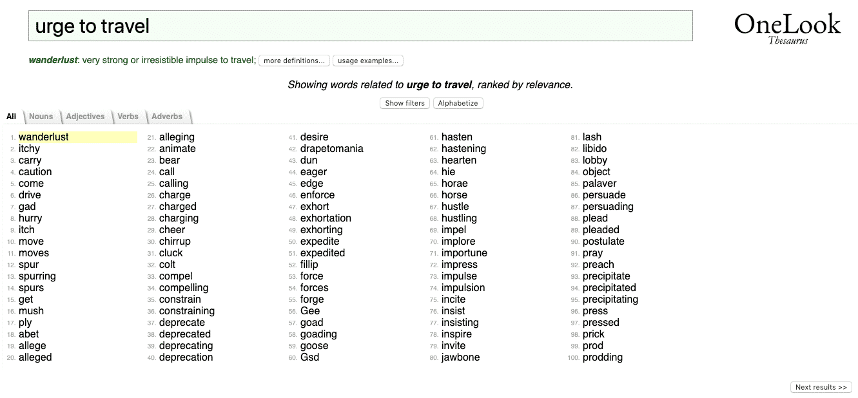The height and width of the screenshot is (398, 858).
Task: Switch to the Adjectives tab
Action: click(85, 117)
